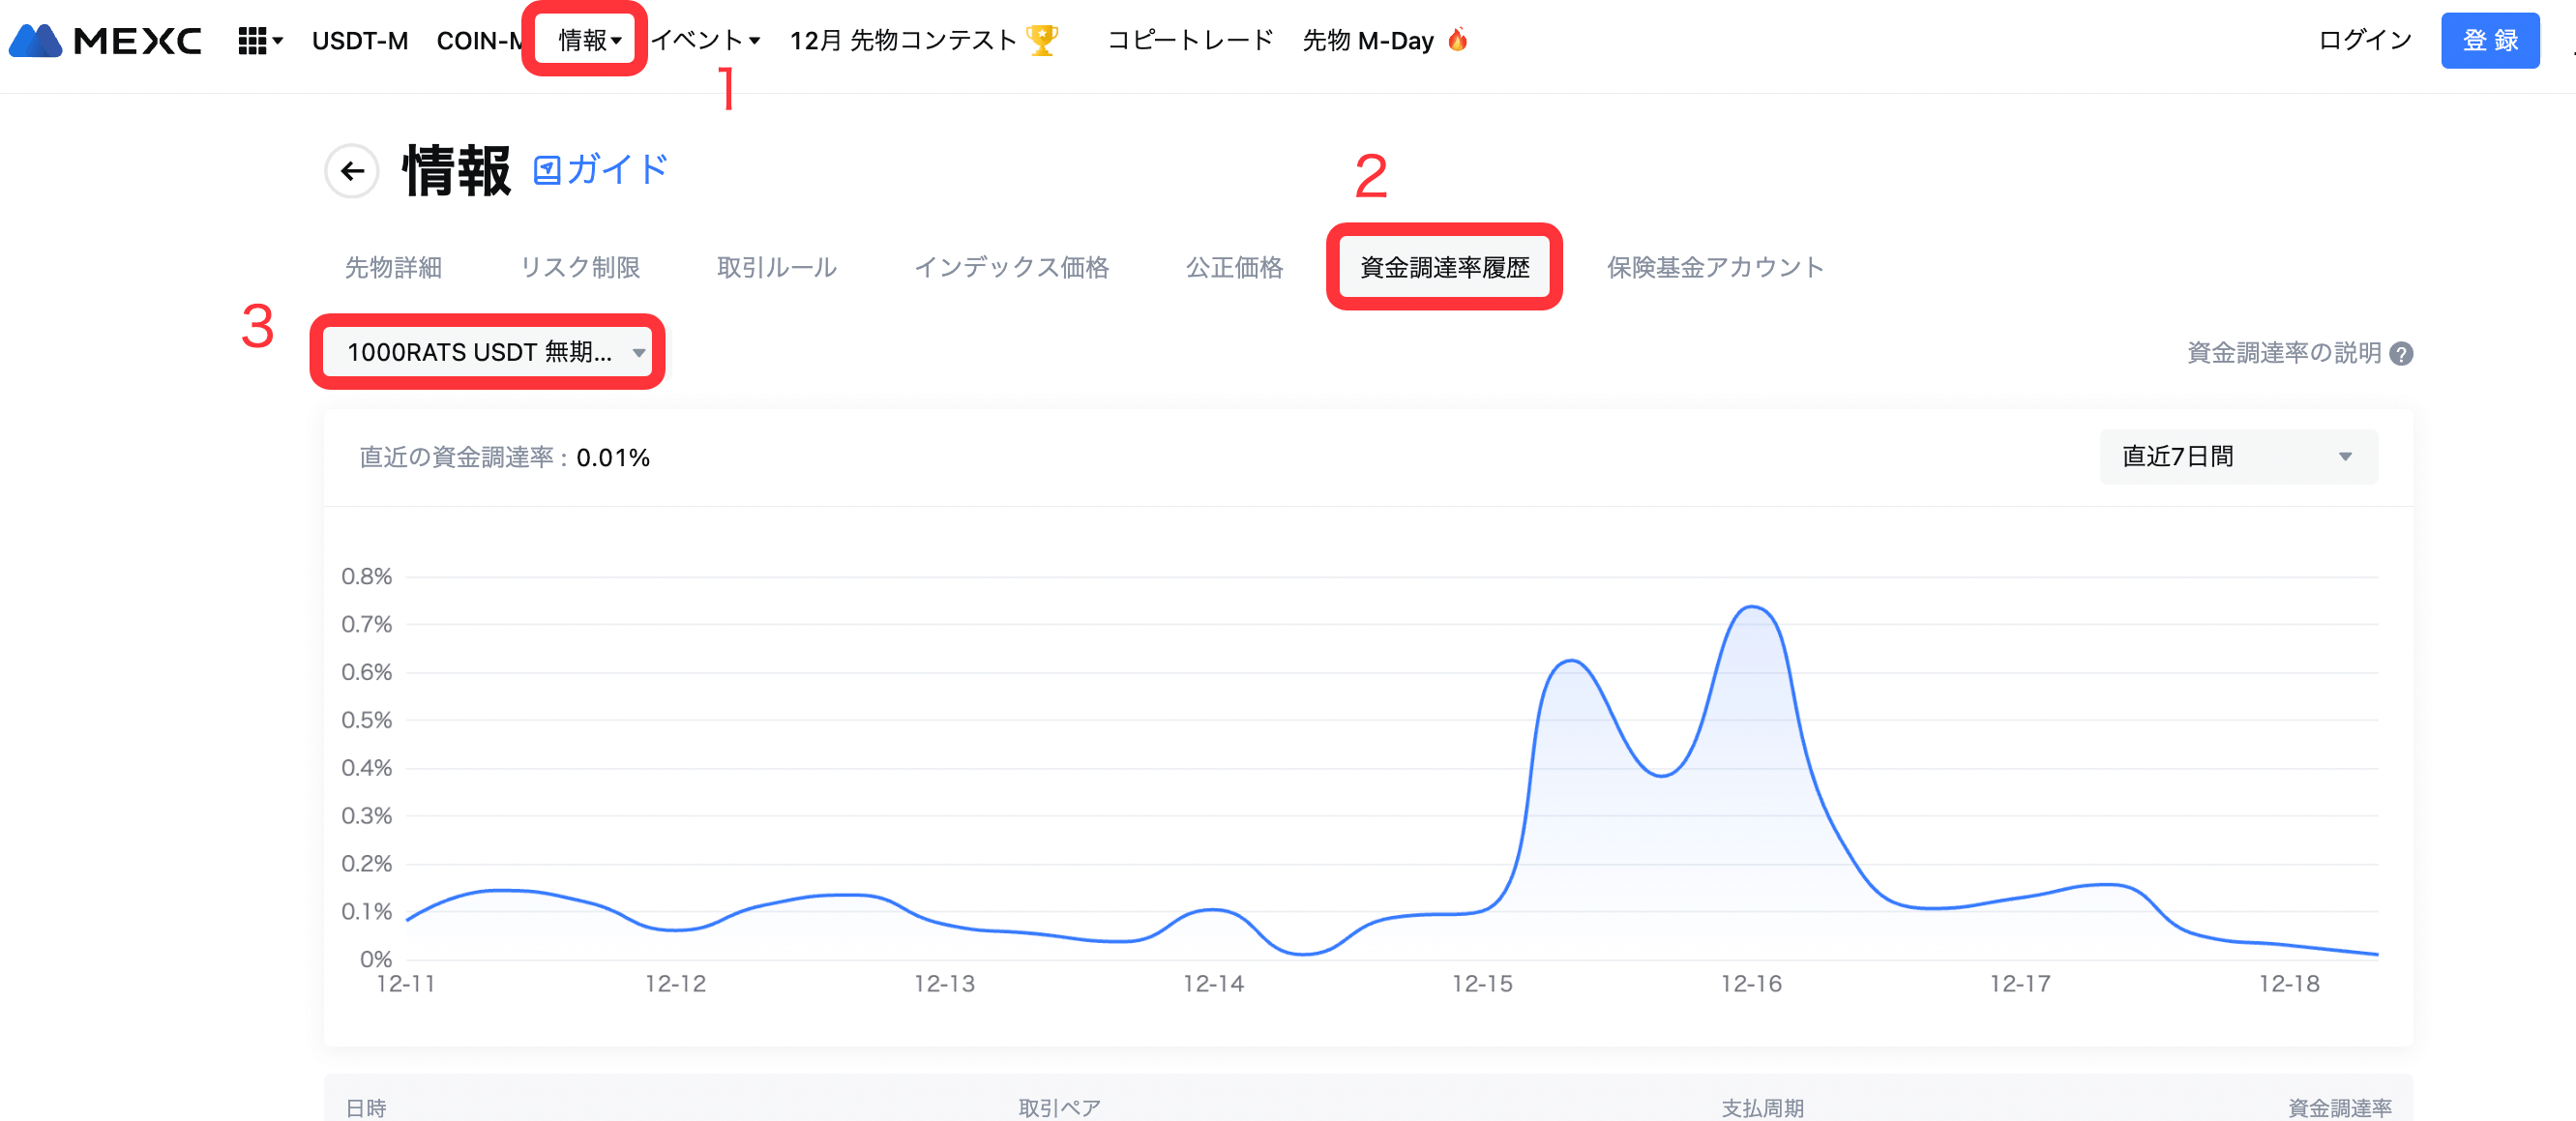The image size is (2576, 1121).
Task: Expand the イベント navigation dropdown
Action: click(x=706, y=40)
